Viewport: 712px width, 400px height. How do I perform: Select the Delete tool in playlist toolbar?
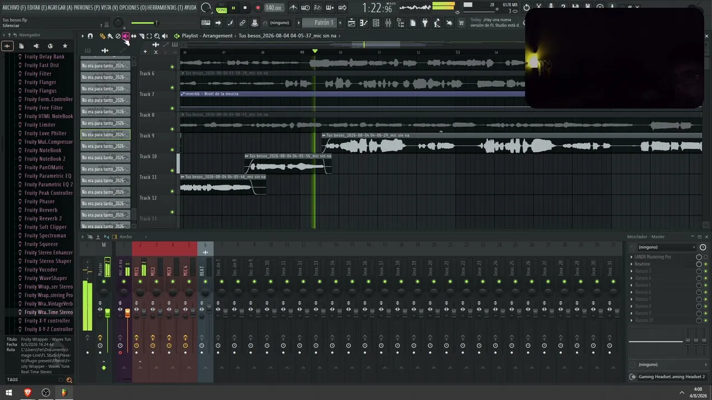pyautogui.click(x=118, y=36)
